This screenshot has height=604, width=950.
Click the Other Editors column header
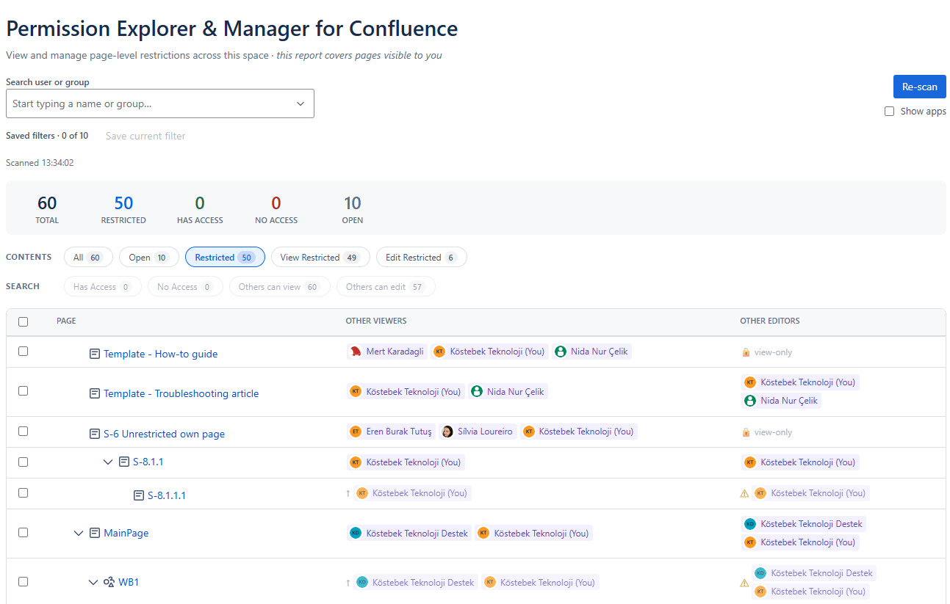(770, 321)
